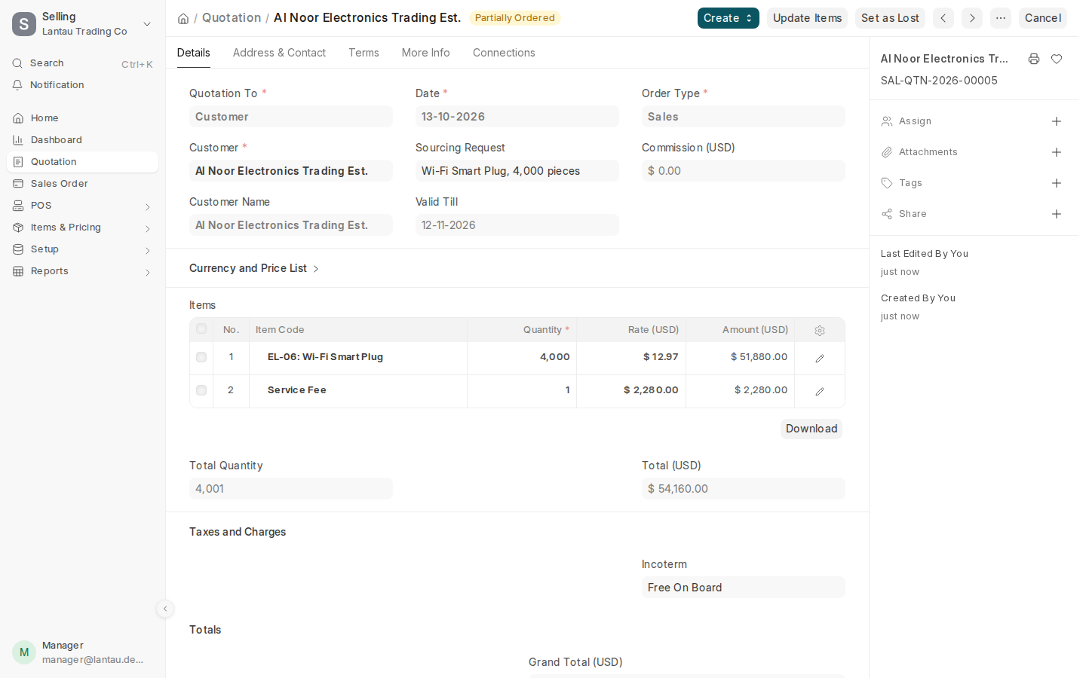The image size is (1086, 678).
Task: Open items table settings gear
Action: [820, 330]
